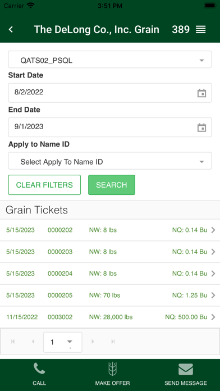Tap the back arrow in header

click(x=11, y=29)
